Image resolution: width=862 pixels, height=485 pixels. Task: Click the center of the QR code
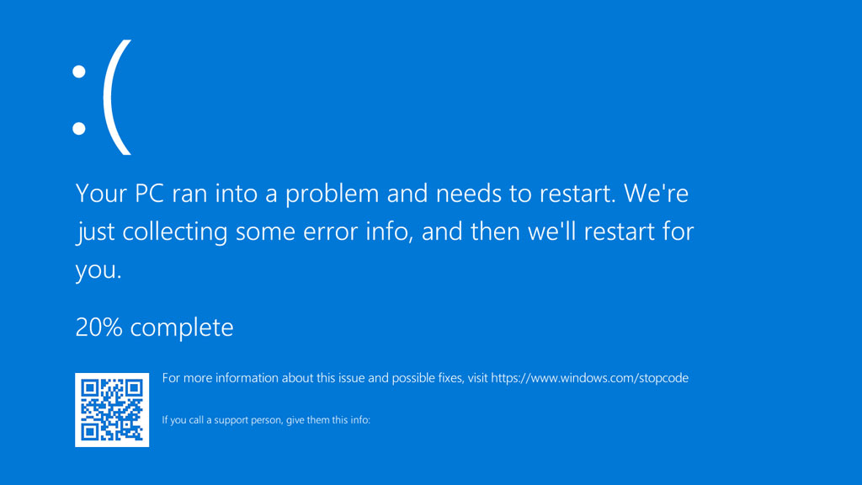pyautogui.click(x=112, y=409)
